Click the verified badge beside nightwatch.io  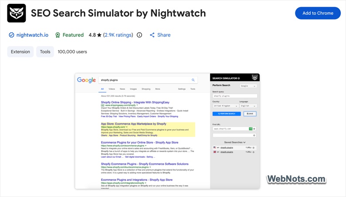[11, 35]
